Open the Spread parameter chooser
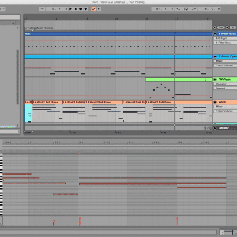The height and width of the screenshot is (237, 237). click(x=225, y=88)
